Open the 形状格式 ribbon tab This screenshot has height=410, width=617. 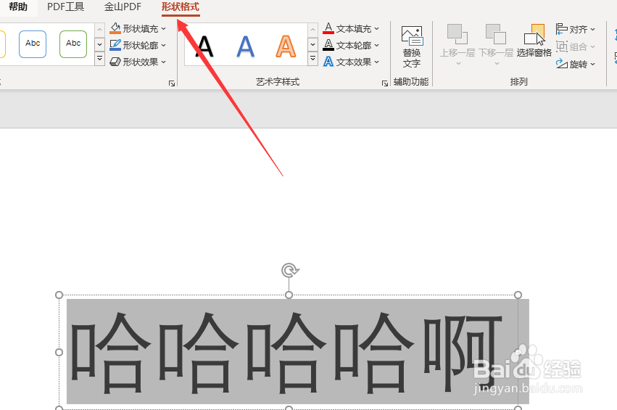click(x=181, y=7)
